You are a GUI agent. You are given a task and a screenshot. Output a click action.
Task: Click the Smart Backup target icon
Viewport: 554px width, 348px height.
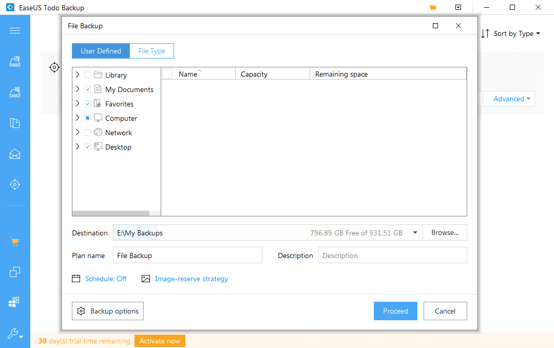click(15, 185)
